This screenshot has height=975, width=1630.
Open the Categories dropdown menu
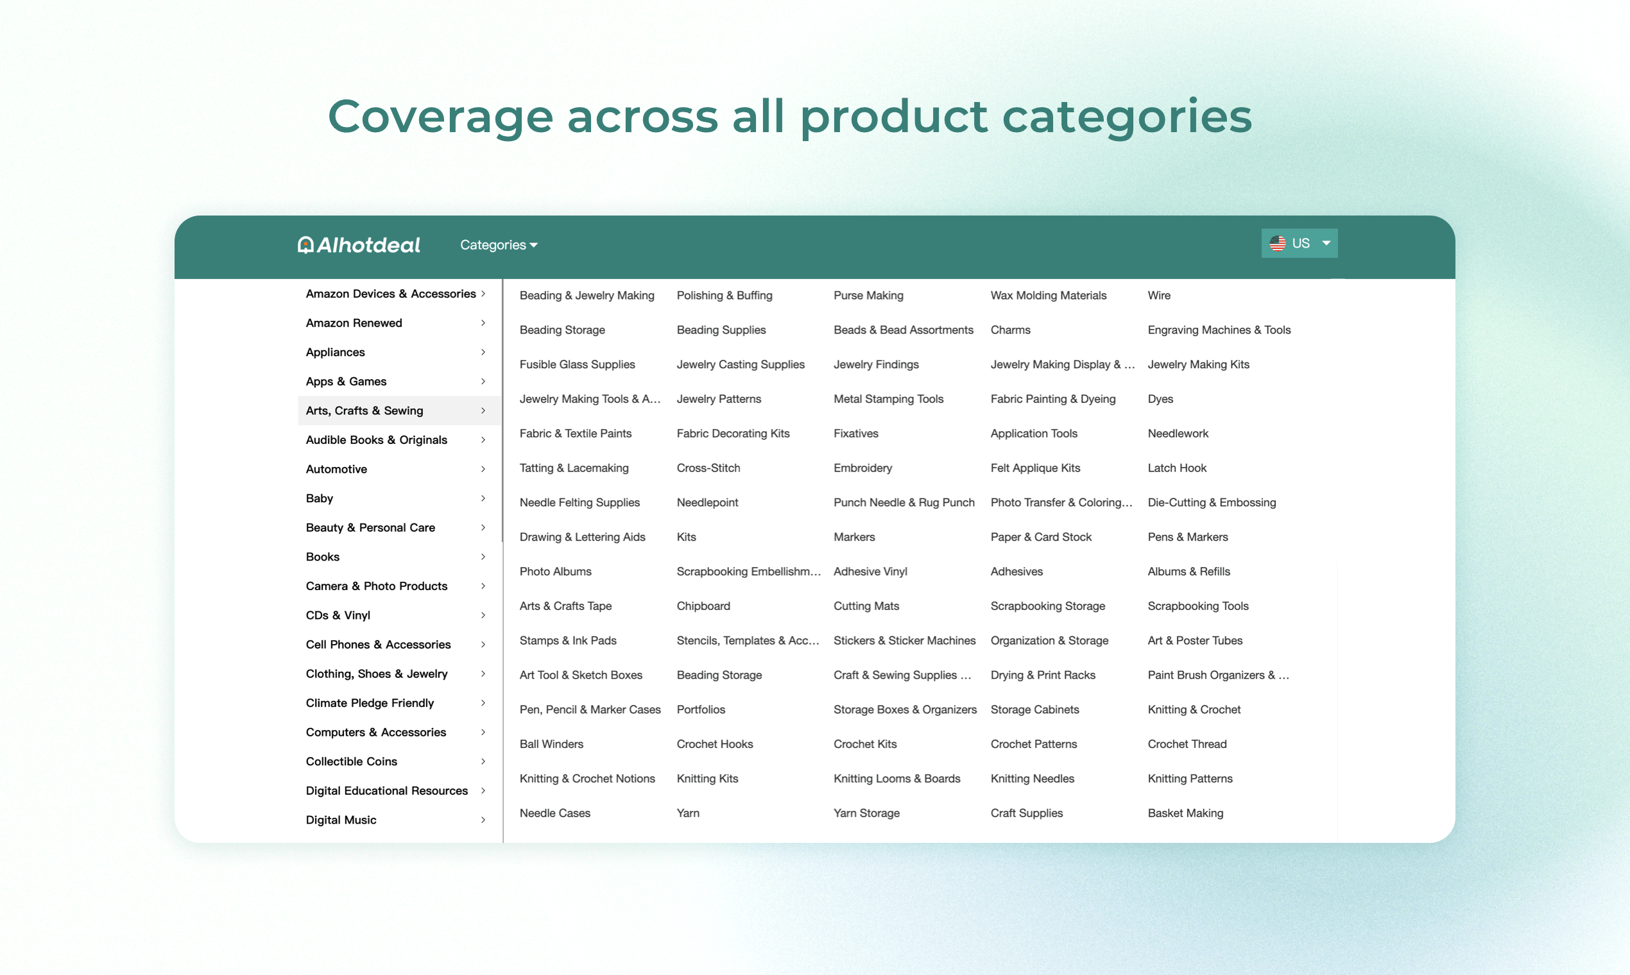click(x=499, y=244)
